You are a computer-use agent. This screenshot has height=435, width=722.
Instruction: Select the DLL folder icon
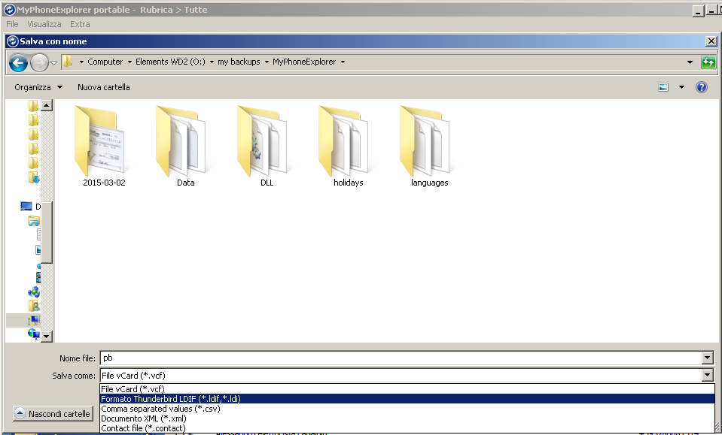click(267, 143)
